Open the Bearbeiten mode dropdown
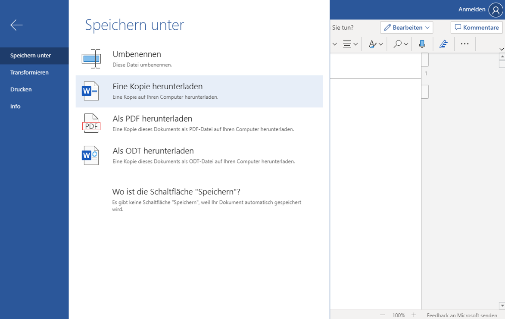This screenshot has height=319, width=505. pos(406,28)
